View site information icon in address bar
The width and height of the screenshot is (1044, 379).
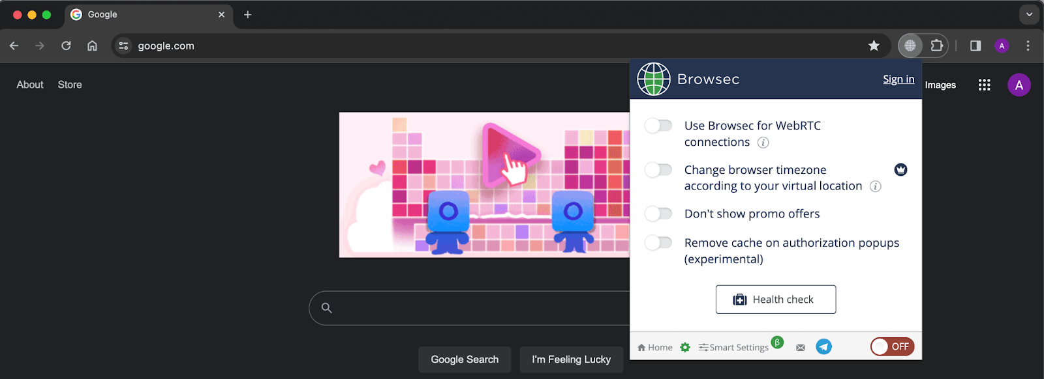pos(123,46)
